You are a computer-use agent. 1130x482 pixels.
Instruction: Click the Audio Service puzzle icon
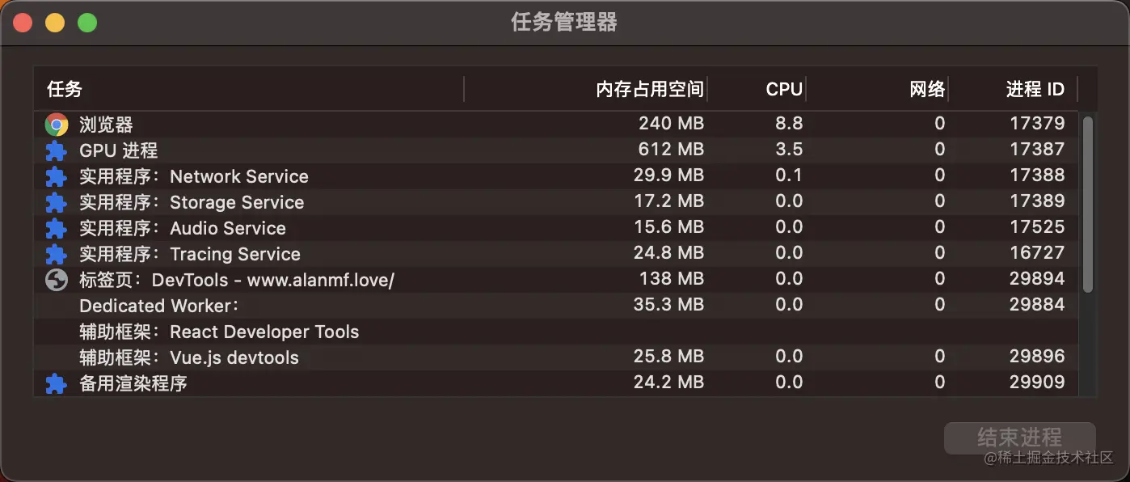coord(56,228)
